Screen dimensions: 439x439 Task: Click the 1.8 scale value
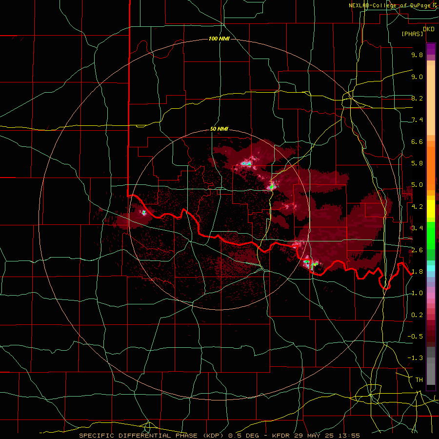pyautogui.click(x=417, y=272)
